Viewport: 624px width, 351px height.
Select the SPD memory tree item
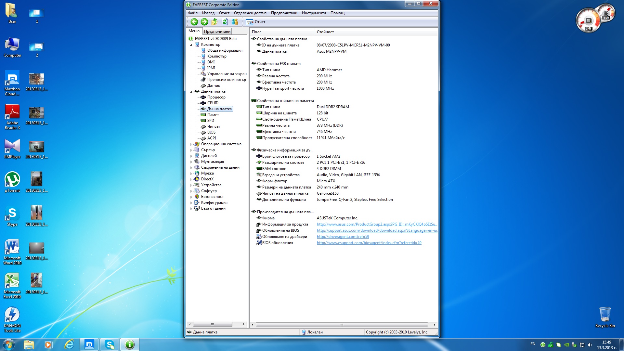[211, 121]
